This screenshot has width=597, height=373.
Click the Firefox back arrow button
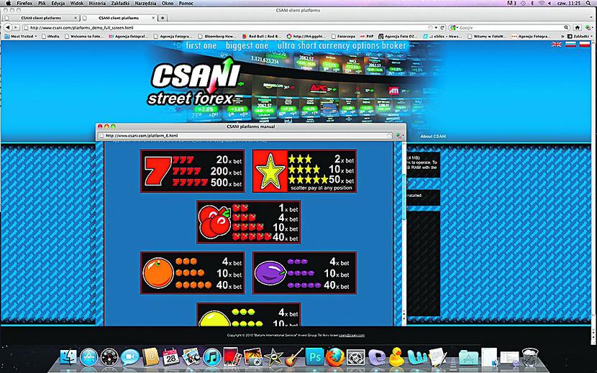click(x=7, y=27)
